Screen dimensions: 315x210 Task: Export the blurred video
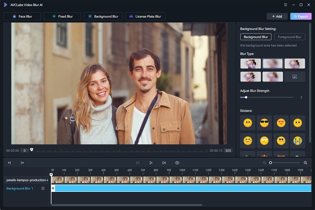click(301, 17)
